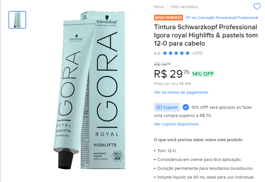265x182 pixels.
Task: Click the Preço por litro R$ 496 text
Action: tap(172, 84)
